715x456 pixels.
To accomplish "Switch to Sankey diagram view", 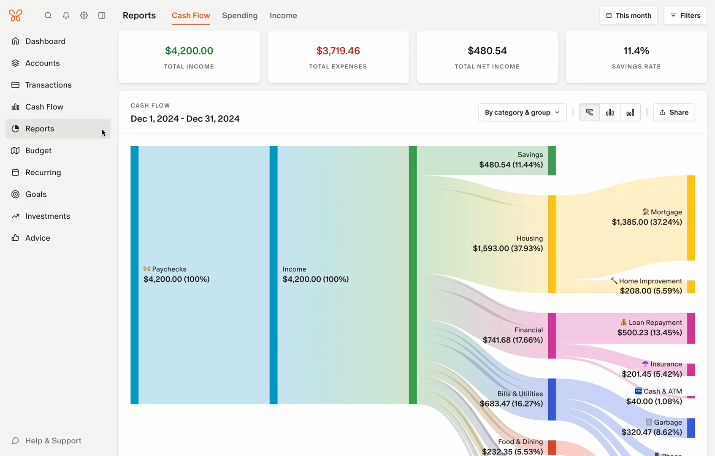I will [x=589, y=112].
